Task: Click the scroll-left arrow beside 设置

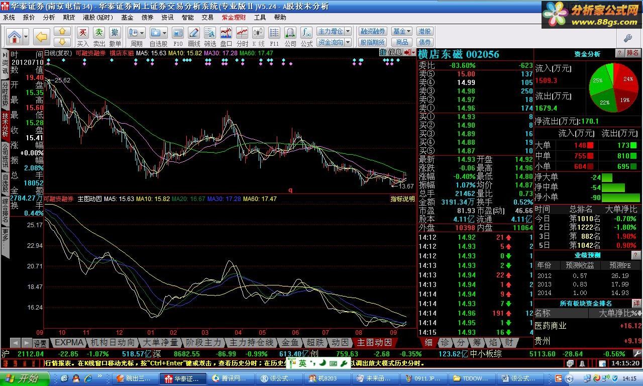Action: tap(15, 343)
